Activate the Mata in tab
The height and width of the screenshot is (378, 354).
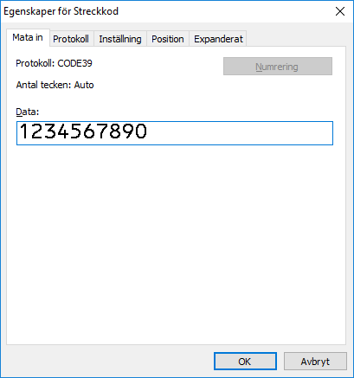click(28, 37)
